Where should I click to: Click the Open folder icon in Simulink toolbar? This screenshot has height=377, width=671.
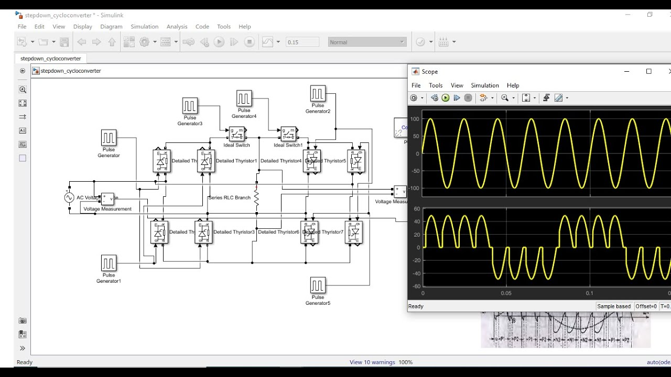45,42
